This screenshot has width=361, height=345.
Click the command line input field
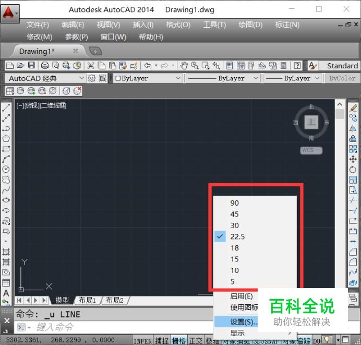click(x=123, y=327)
